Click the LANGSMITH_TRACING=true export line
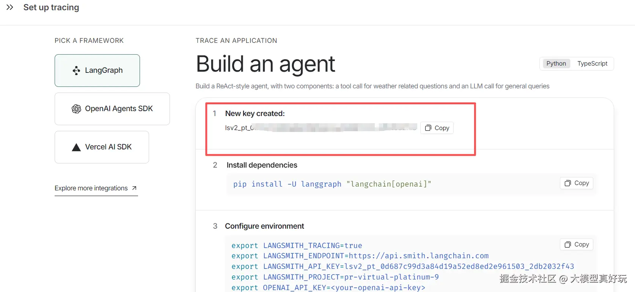 [x=297, y=246]
